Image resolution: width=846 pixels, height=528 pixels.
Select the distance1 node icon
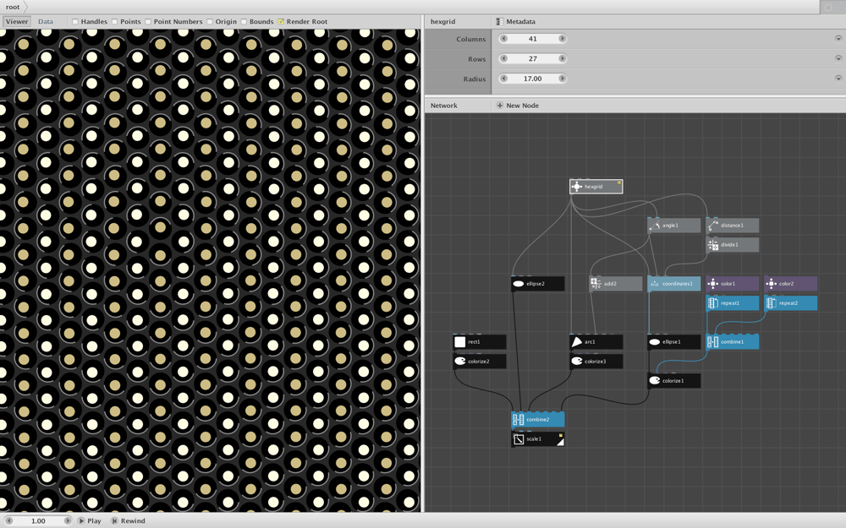point(712,226)
